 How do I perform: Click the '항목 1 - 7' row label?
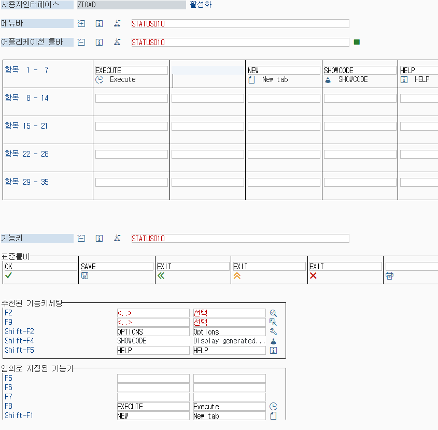[27, 70]
